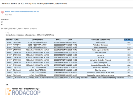
Task: Select rota number 236223107
Action: point(58,68)
